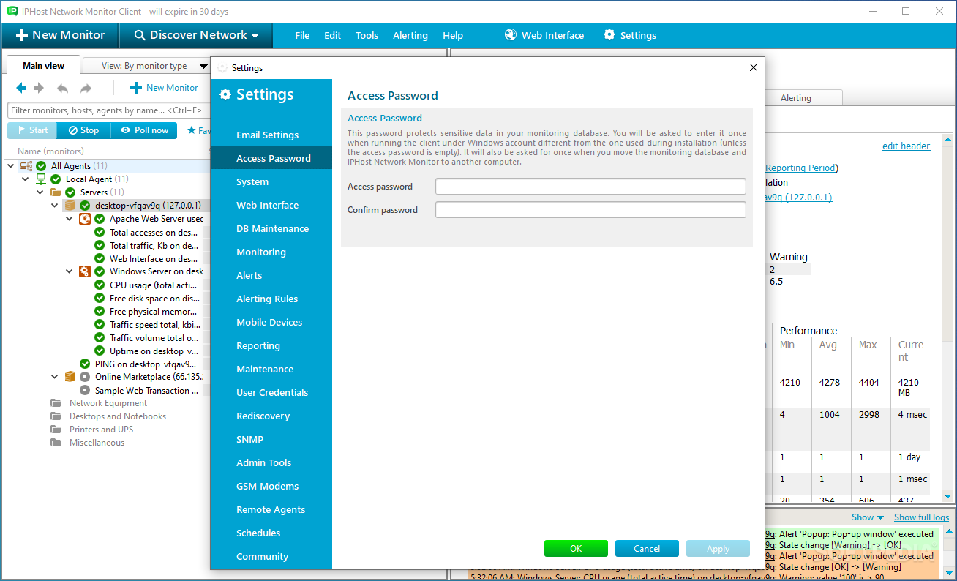The image size is (957, 581).
Task: Click the filter monitors search field
Action: (x=110, y=110)
